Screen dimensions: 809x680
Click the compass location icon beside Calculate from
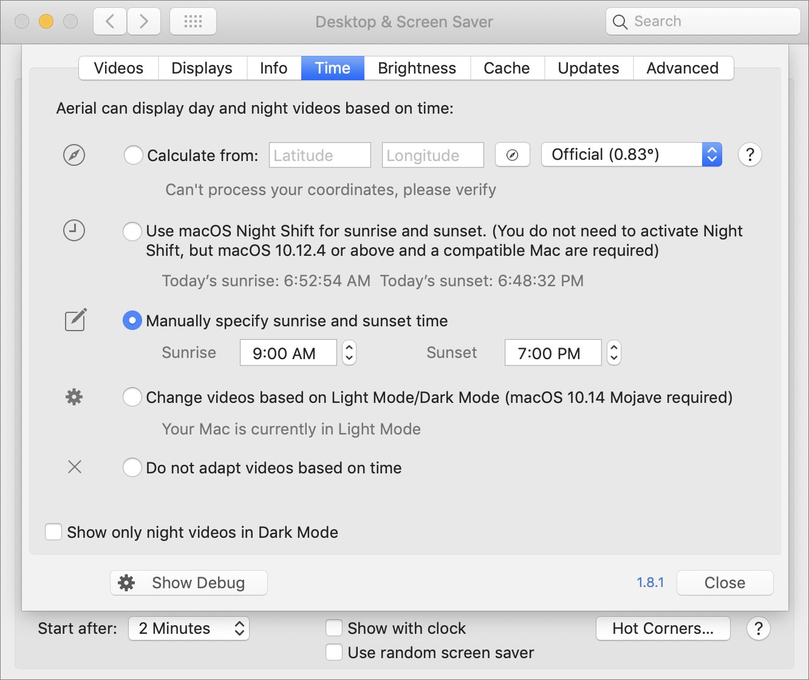73,155
